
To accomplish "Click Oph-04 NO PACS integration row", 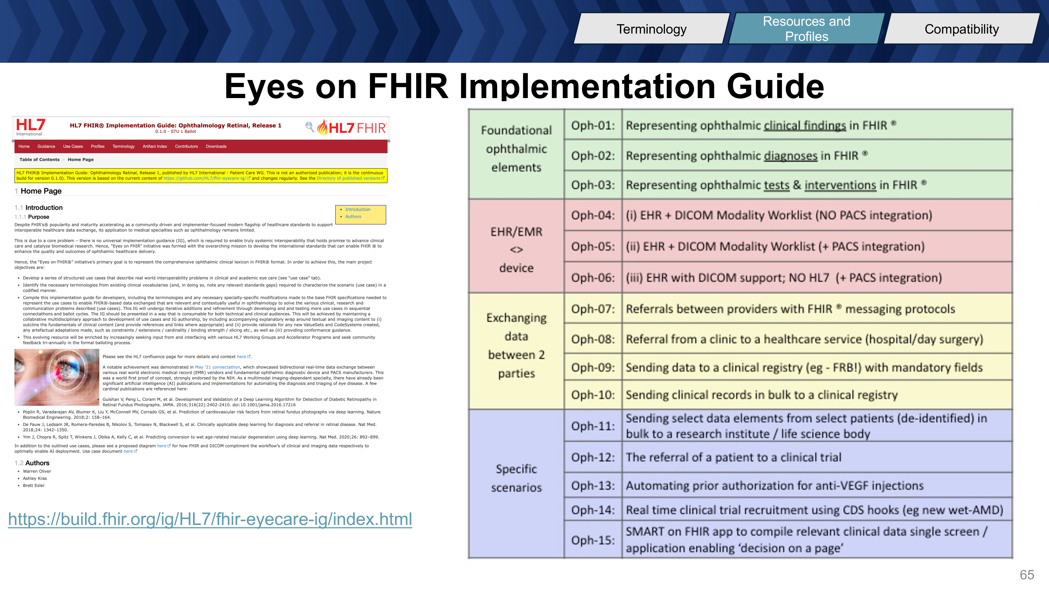I will tap(788, 215).
